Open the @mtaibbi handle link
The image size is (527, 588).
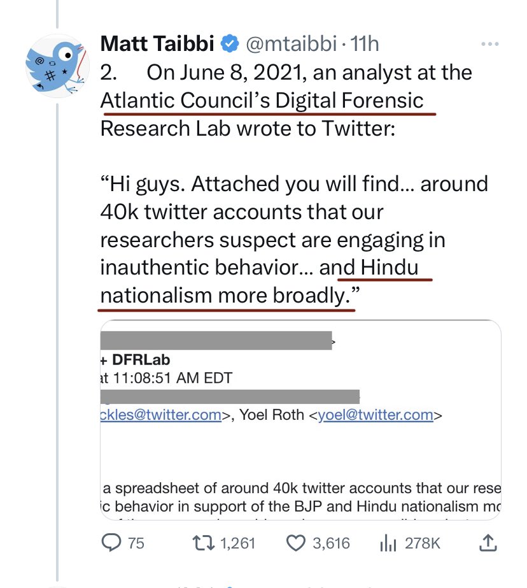click(291, 44)
